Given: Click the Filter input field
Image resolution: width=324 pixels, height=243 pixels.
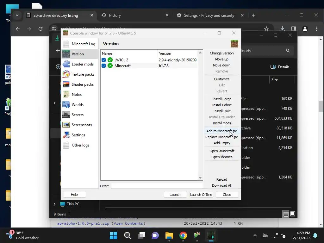Looking at the screenshot, I should point(157,186).
